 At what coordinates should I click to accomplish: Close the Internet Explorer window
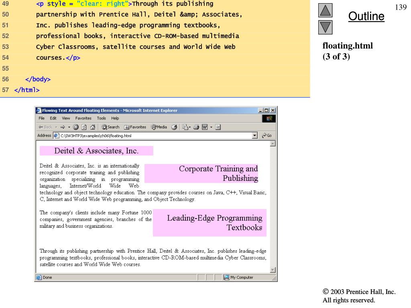point(273,111)
